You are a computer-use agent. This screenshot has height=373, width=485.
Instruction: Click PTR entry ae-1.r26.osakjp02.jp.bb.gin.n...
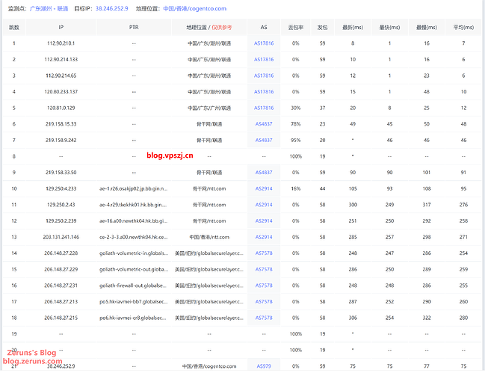pyautogui.click(x=133, y=188)
